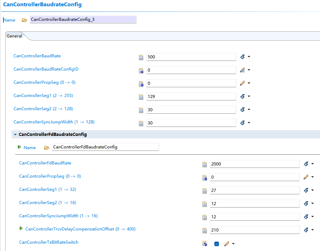Open dropdown arrow next to CanControllerSyncJumpWidth value 30
320x251 pixels.
tap(249, 123)
